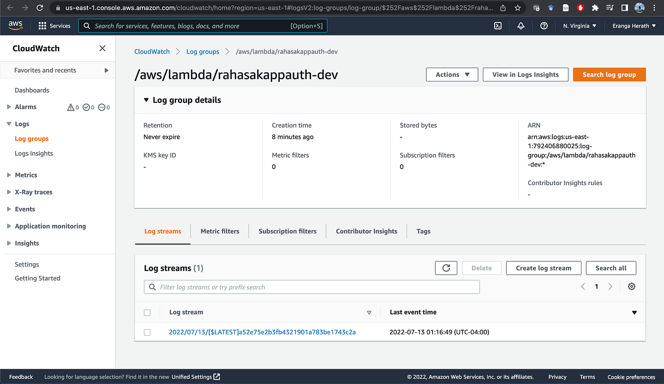The image size is (664, 384).
Task: Open Dashboards in side navigation
Action: tap(32, 90)
